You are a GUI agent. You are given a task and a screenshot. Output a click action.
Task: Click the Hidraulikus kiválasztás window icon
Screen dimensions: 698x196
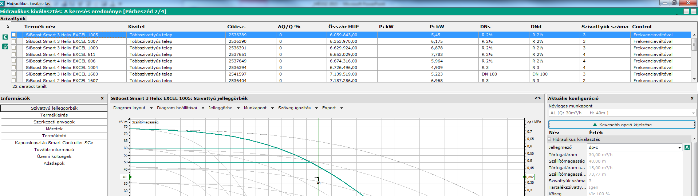pos(3,3)
